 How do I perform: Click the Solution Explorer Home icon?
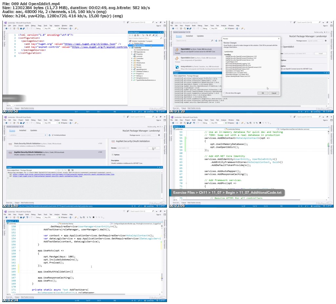point(135,35)
